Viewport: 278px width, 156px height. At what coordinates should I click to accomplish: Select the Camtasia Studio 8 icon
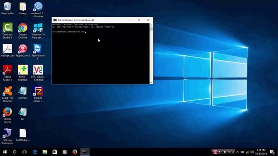pyautogui.click(x=7, y=31)
